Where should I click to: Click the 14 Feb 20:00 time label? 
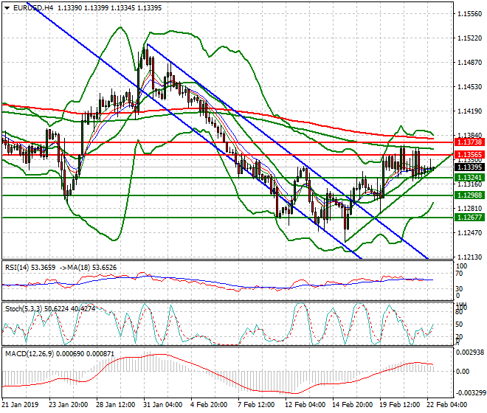click(353, 405)
